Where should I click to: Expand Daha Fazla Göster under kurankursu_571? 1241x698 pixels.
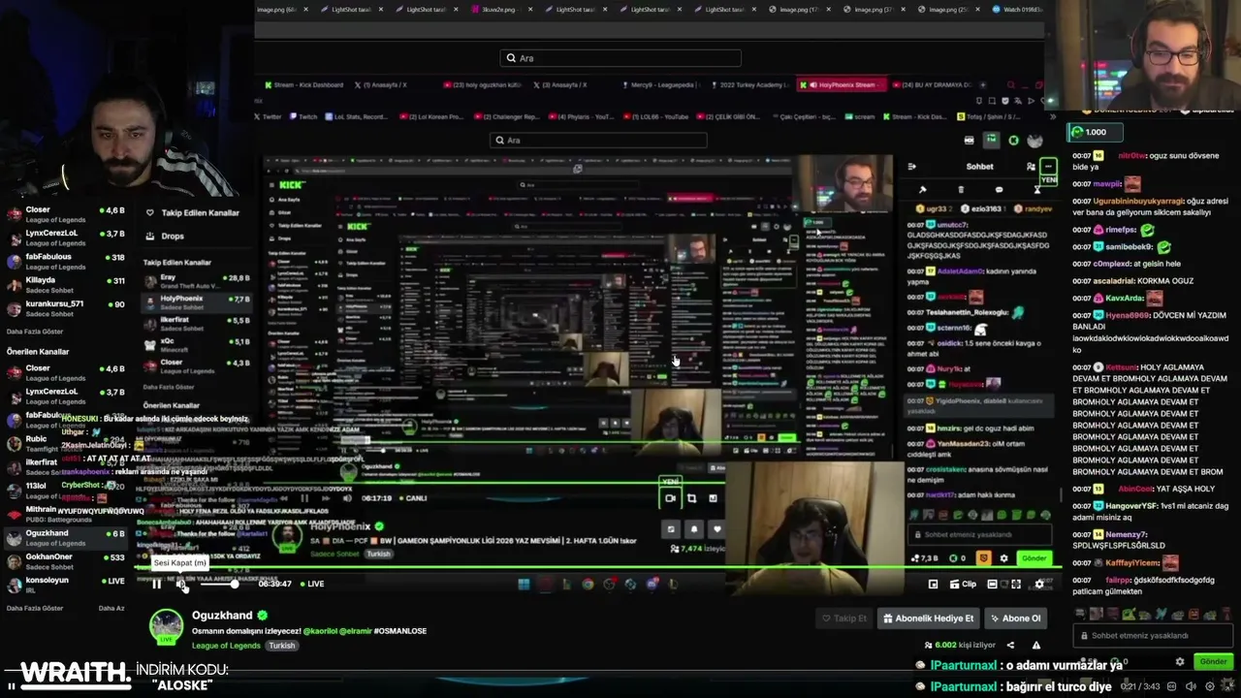coord(35,332)
